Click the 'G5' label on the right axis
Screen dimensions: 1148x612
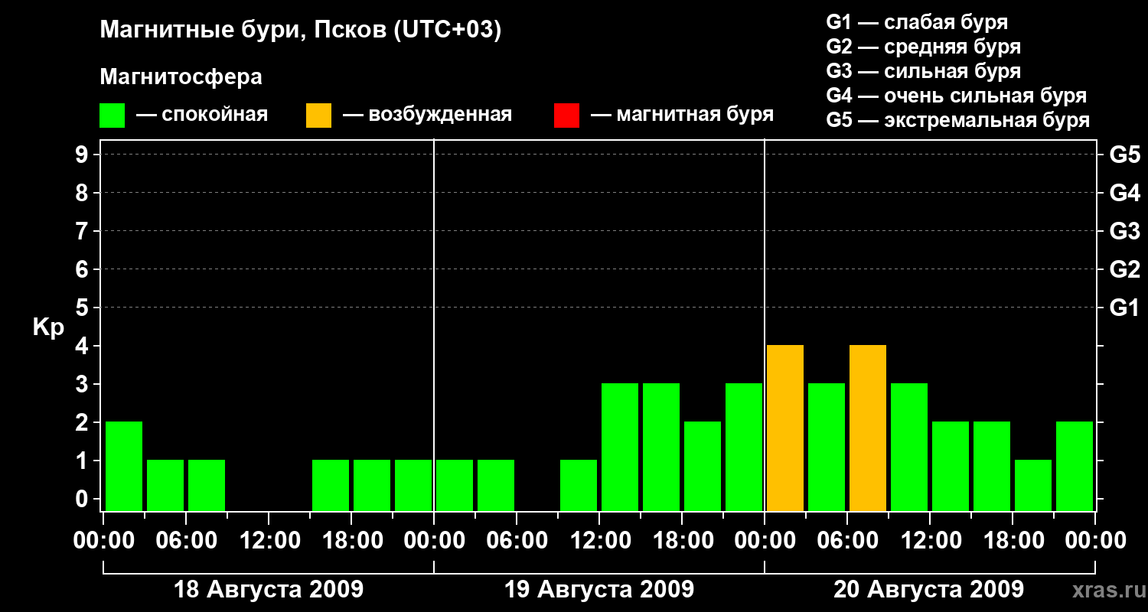1124,155
